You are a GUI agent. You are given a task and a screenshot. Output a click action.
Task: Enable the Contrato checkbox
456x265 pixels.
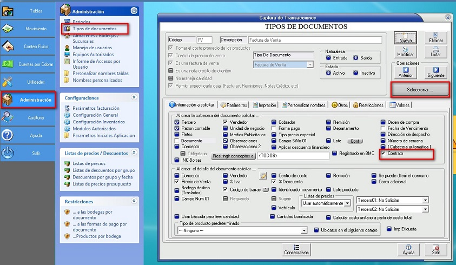coord(384,154)
